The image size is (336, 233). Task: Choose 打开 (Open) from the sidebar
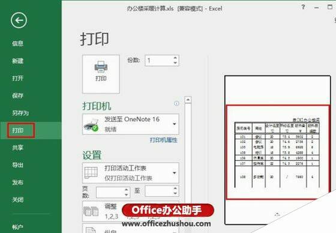pyautogui.click(x=17, y=78)
